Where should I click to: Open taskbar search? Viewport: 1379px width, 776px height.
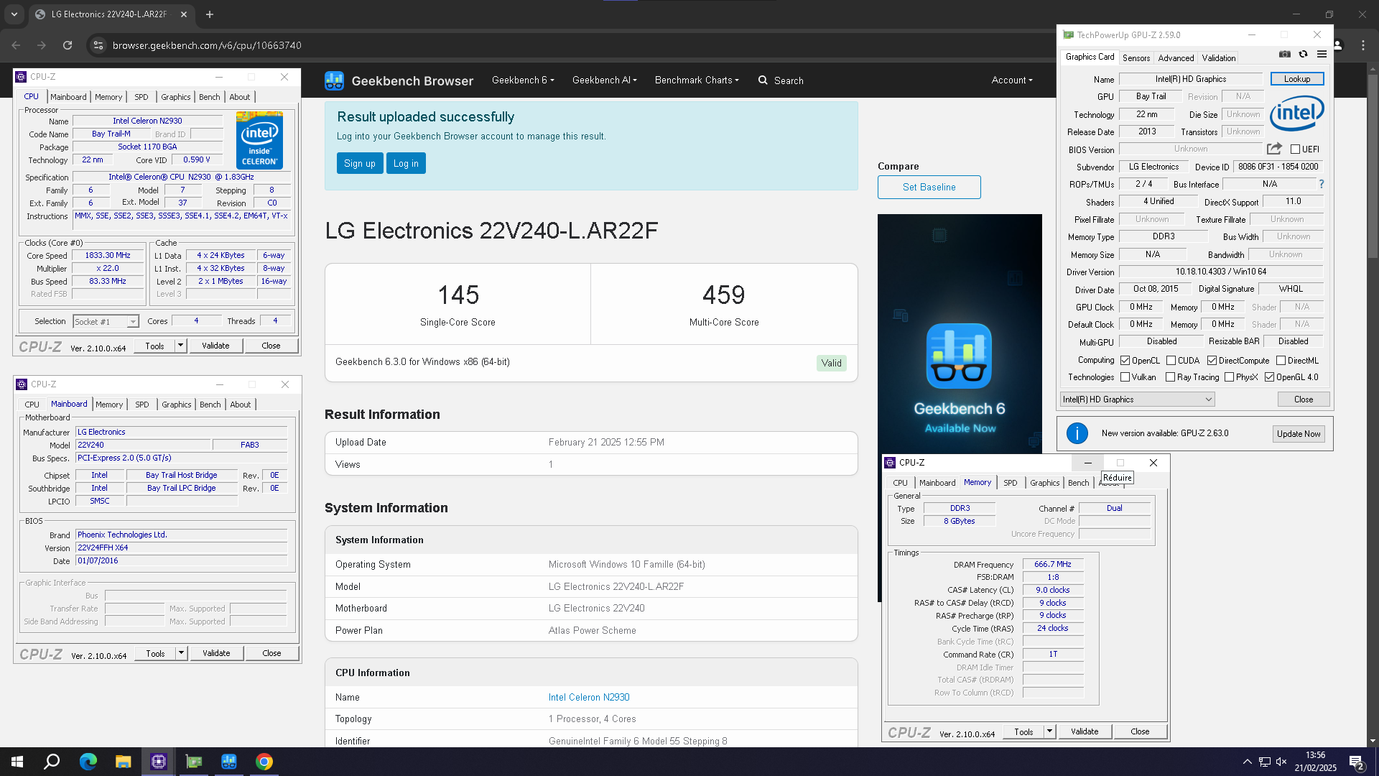click(x=52, y=762)
